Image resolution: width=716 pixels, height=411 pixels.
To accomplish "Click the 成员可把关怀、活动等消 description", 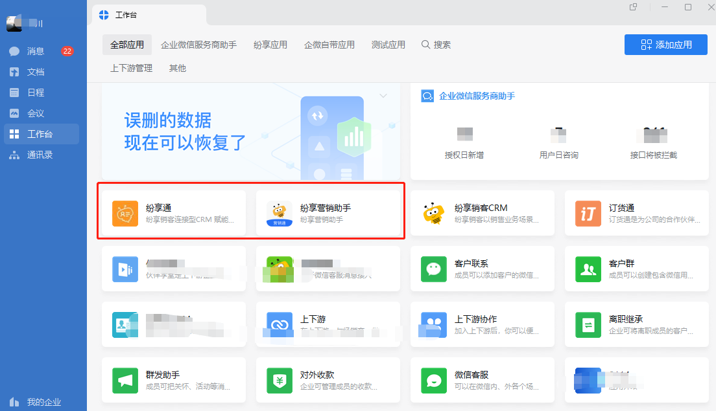I will 188,386.
